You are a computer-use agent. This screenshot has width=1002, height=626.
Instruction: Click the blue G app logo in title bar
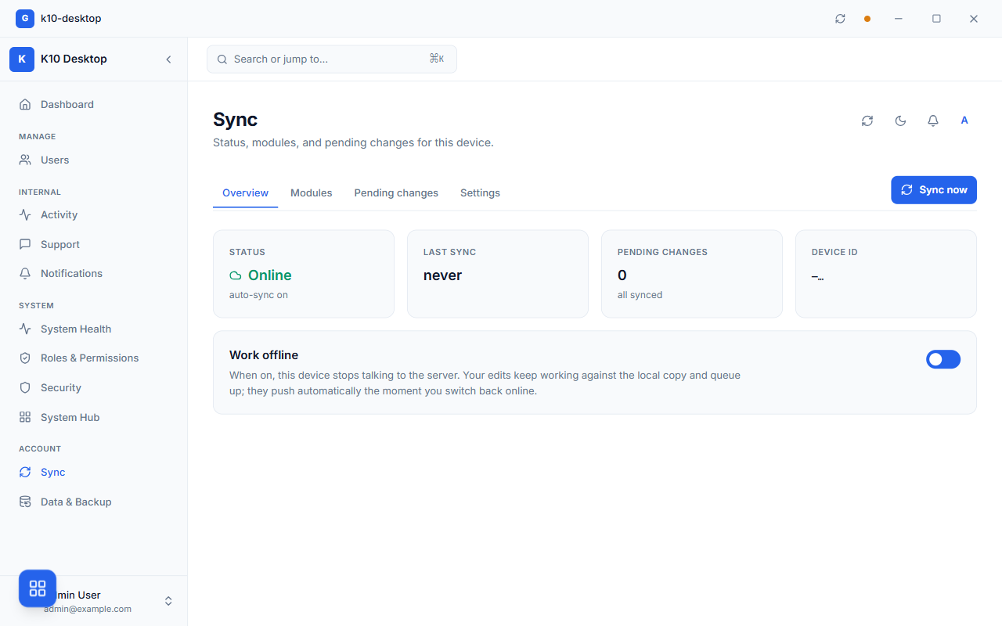[25, 18]
